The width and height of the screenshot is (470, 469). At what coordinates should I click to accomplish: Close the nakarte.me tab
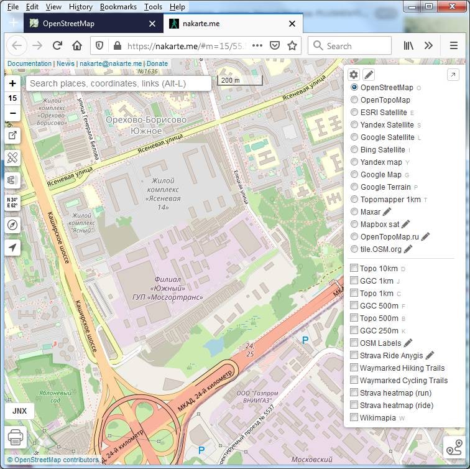tap(292, 24)
